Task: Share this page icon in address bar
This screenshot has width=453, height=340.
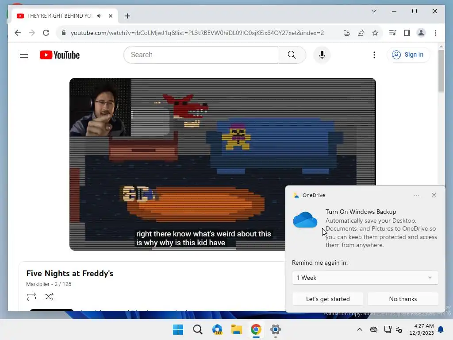Action: tap(361, 33)
